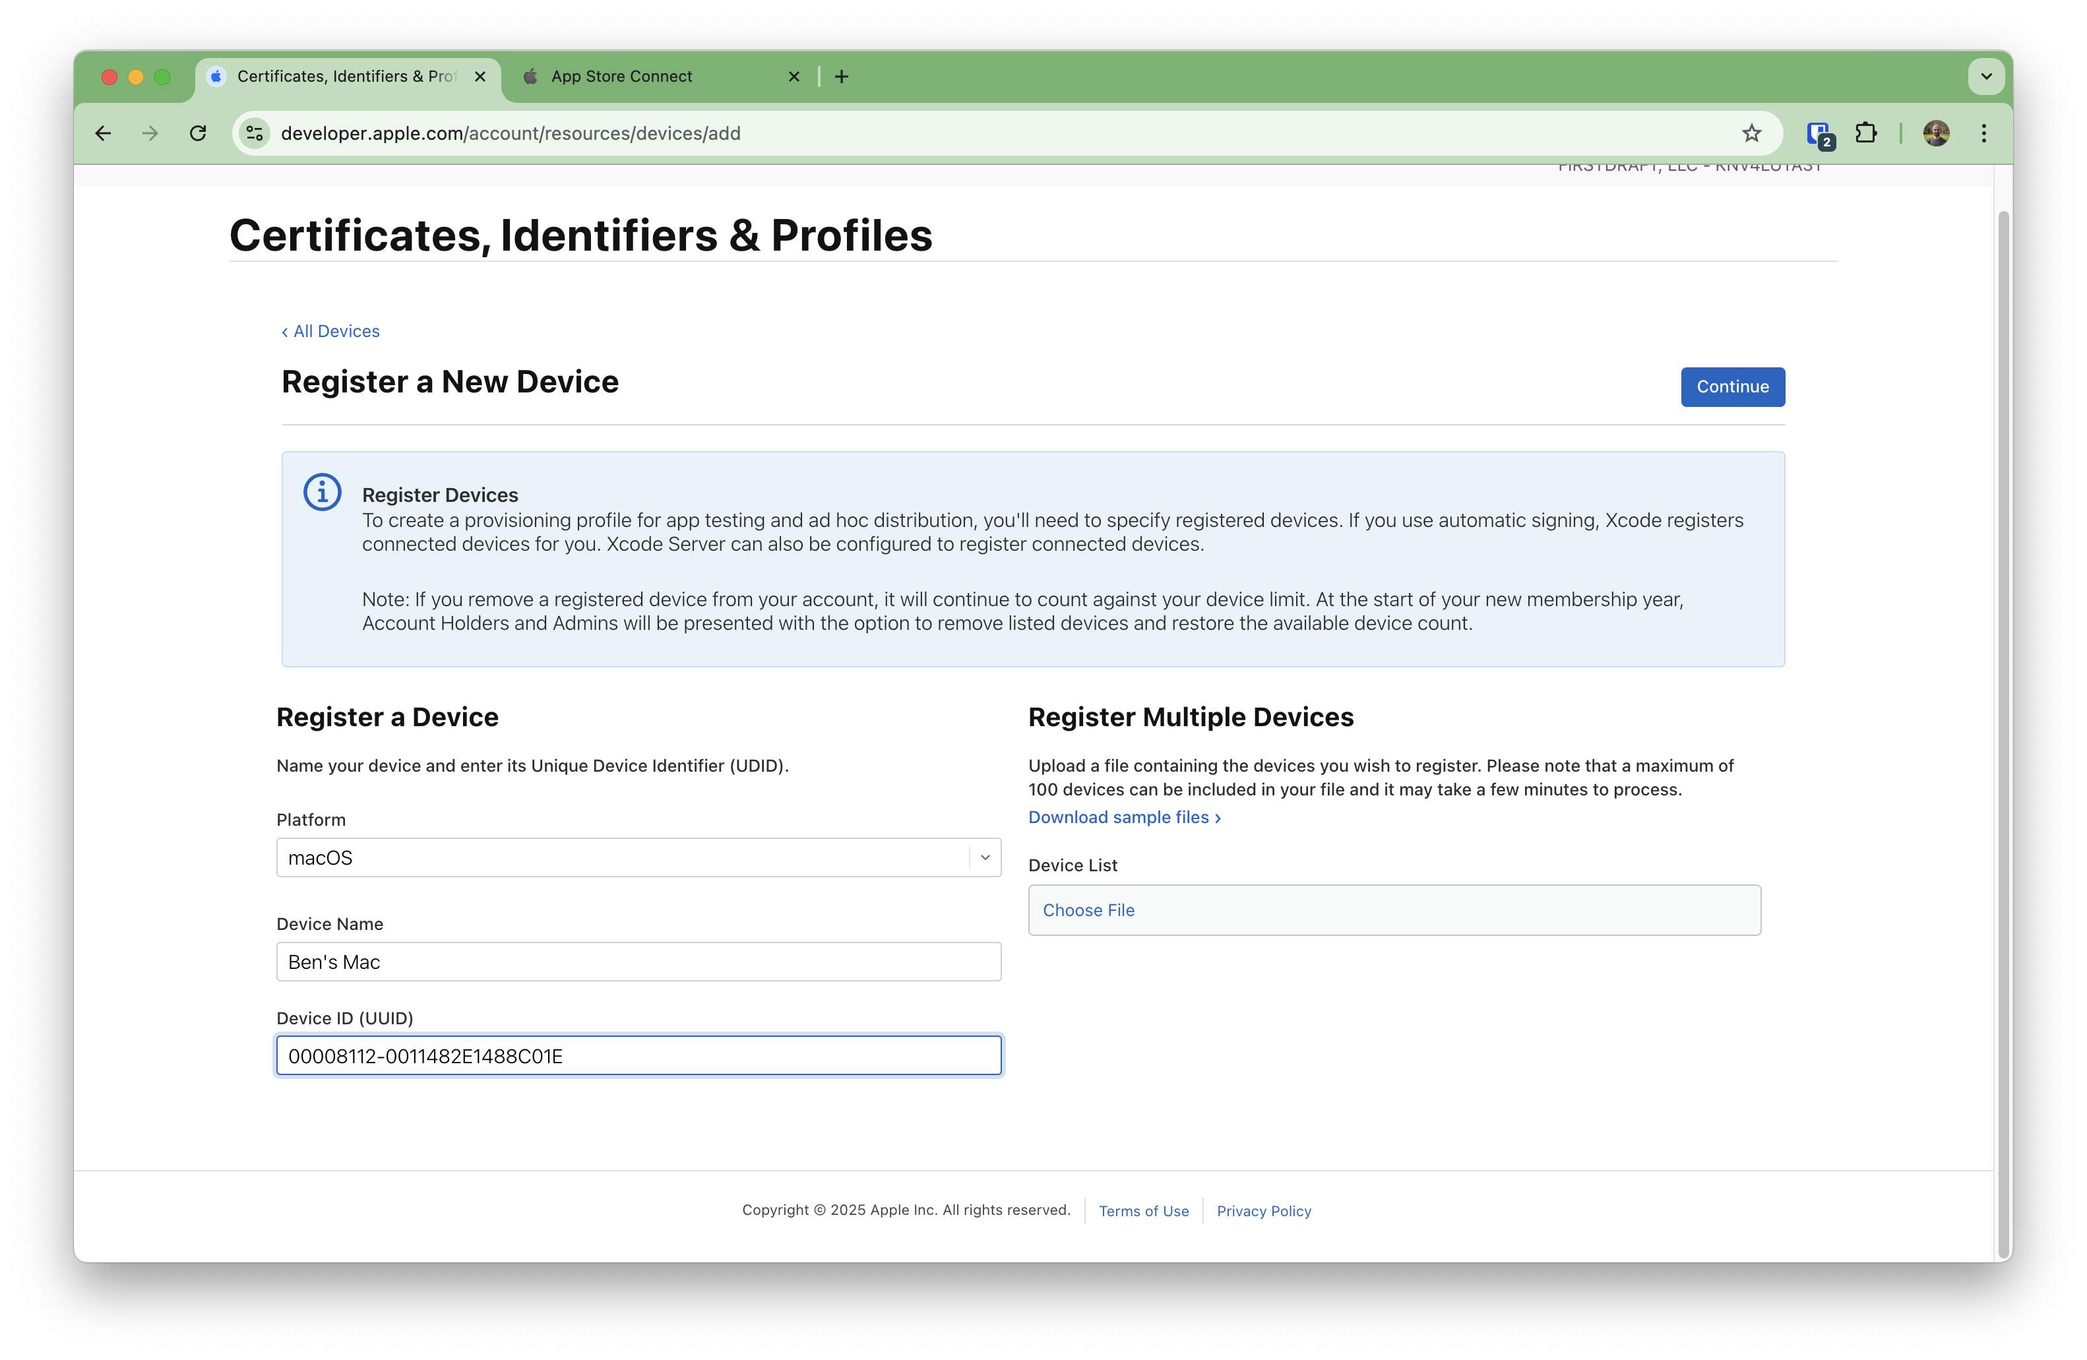This screenshot has width=2087, height=1360.
Task: Focus the Device ID (UUID) field
Action: 639,1056
